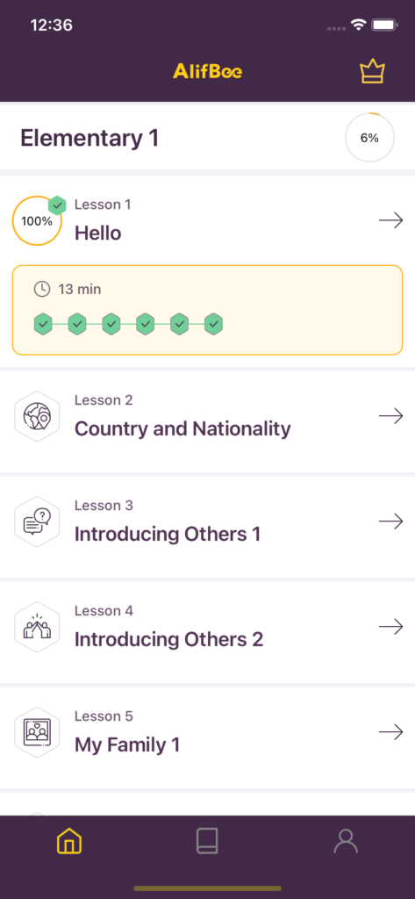Open the Introducing Others 1 lesson title
415x899 pixels.
[168, 535]
